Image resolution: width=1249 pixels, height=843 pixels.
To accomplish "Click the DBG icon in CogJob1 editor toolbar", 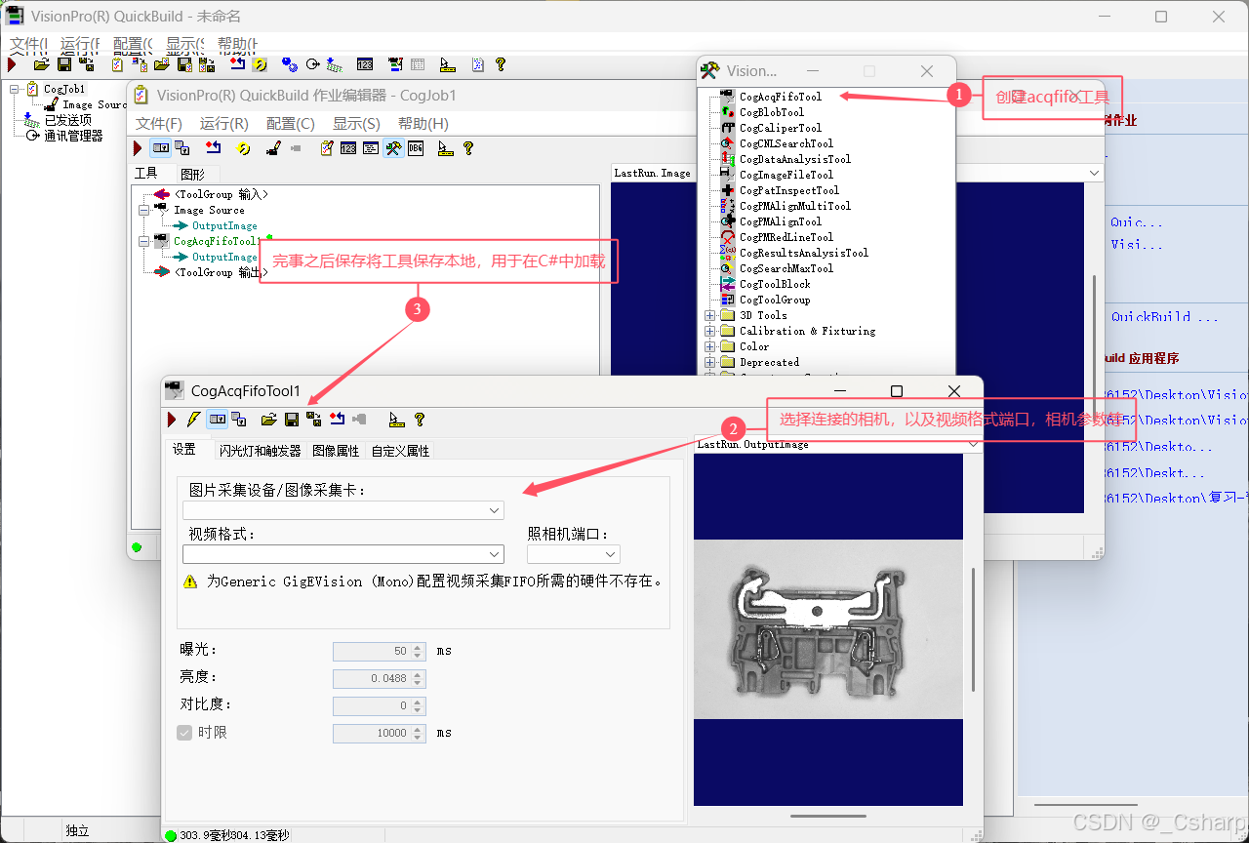I will pos(415,148).
